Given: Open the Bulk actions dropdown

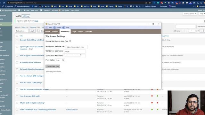Looking at the screenshot, I should coord(22,31).
